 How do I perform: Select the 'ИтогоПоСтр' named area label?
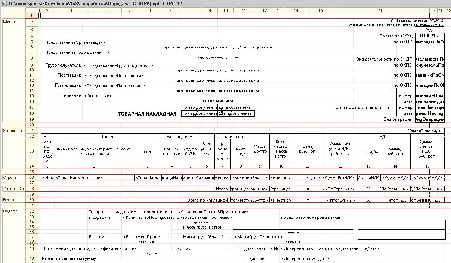[14, 189]
